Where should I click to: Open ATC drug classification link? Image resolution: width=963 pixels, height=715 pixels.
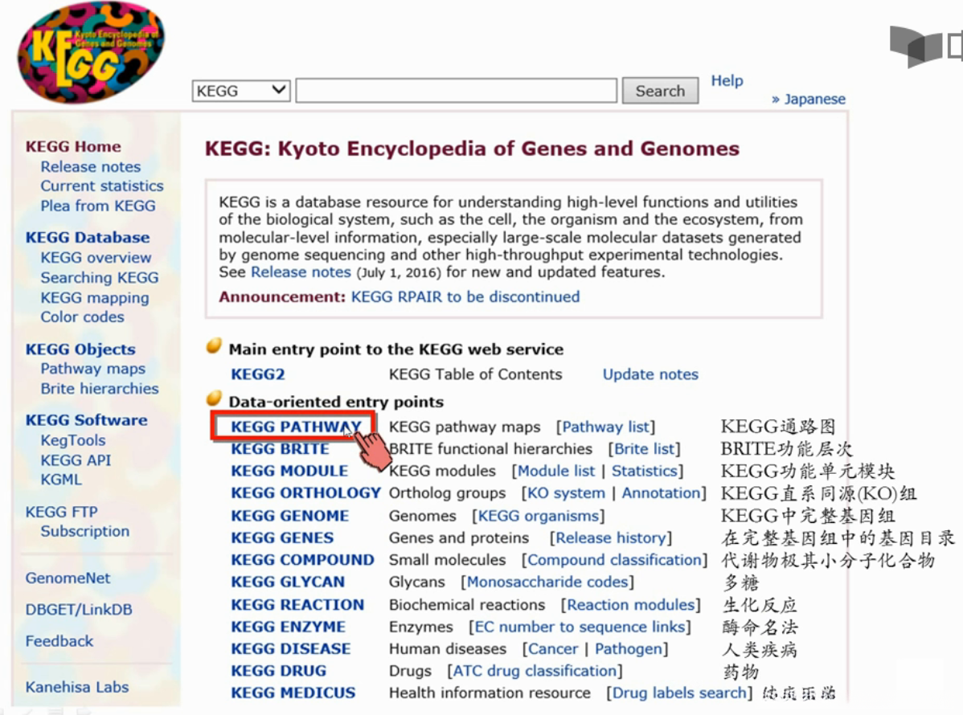535,671
